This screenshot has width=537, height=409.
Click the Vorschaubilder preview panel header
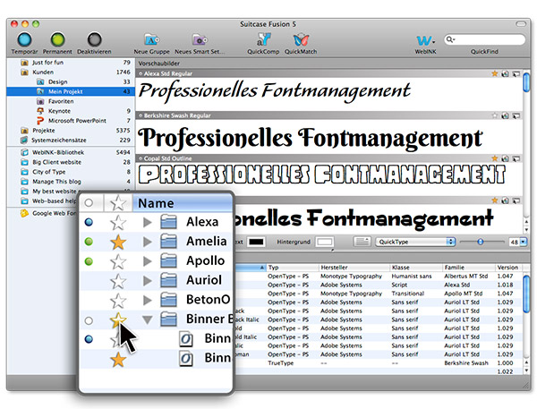coord(333,64)
